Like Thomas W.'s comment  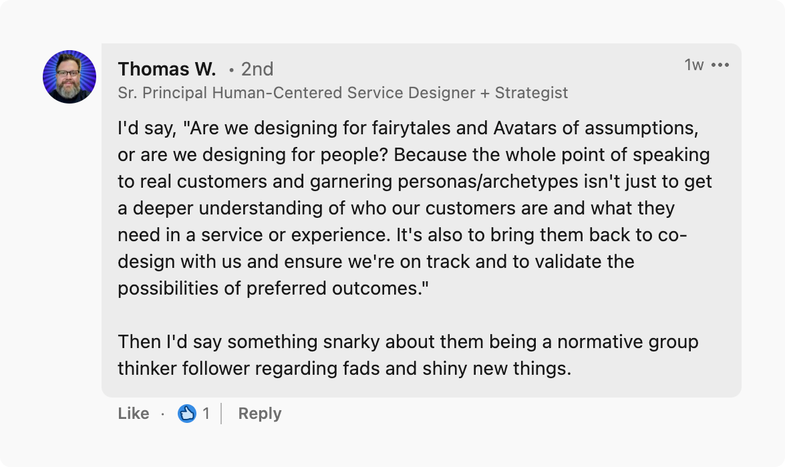tap(134, 414)
